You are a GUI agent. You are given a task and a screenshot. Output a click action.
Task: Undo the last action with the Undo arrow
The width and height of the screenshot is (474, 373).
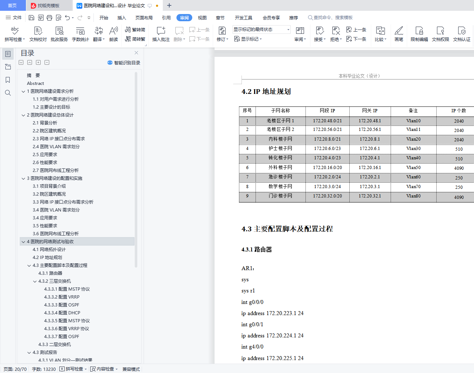click(x=67, y=18)
